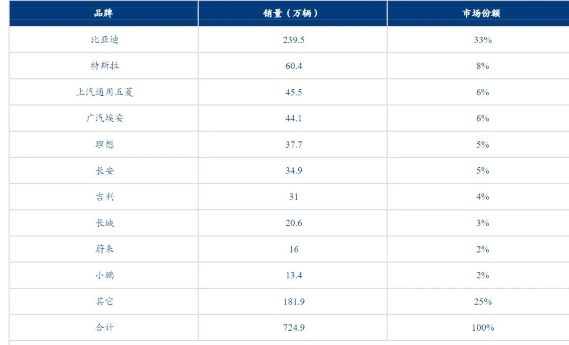This screenshot has height=345, width=569.
Task: Select the 长城 brand cell
Action: point(104,223)
